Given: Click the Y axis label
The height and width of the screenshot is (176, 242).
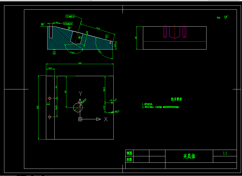Looking at the screenshot, I should pyautogui.click(x=80, y=93).
